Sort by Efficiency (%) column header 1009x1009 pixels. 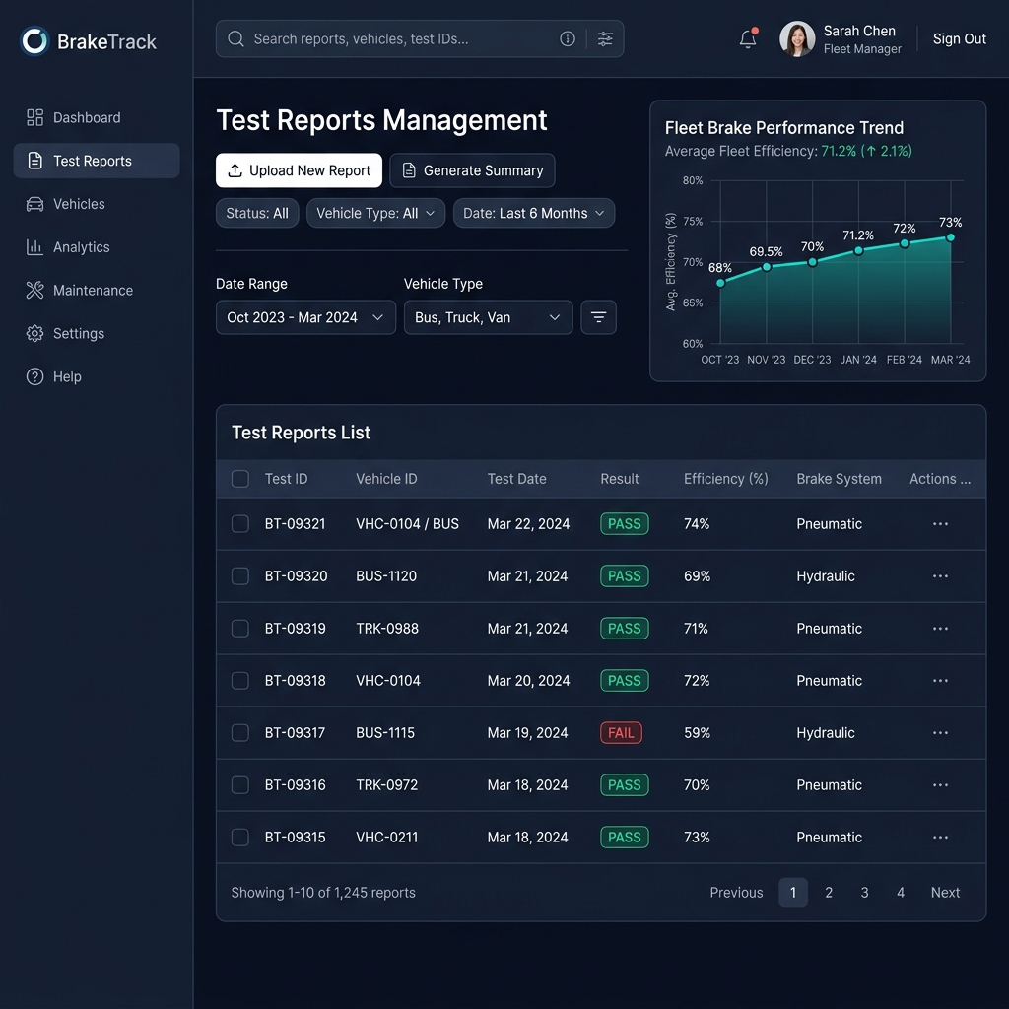pos(726,479)
